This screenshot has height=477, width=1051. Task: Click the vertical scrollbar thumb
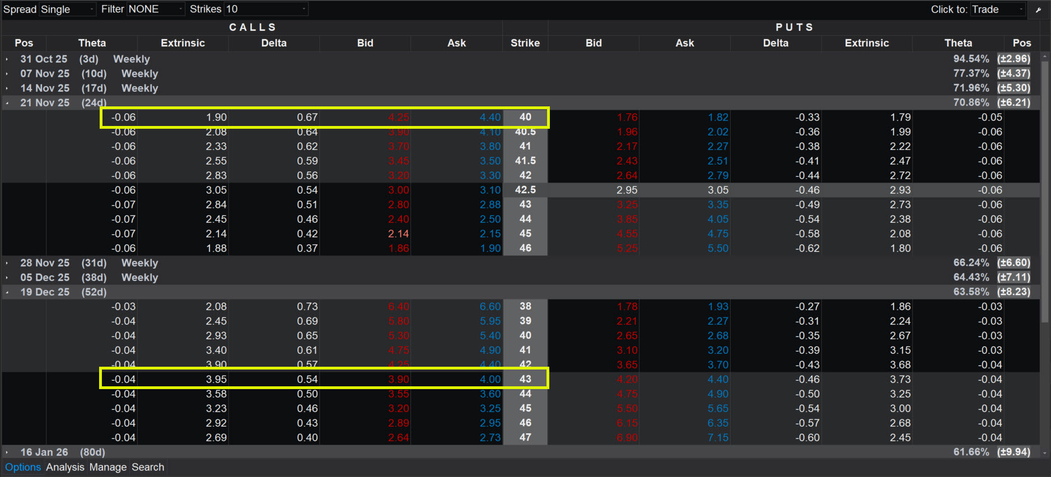click(x=1044, y=190)
